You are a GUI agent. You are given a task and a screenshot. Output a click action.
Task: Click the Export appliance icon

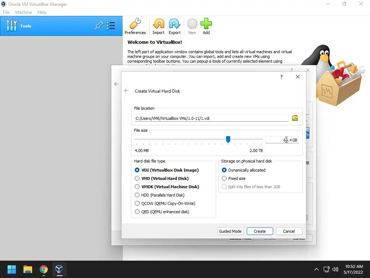(175, 26)
